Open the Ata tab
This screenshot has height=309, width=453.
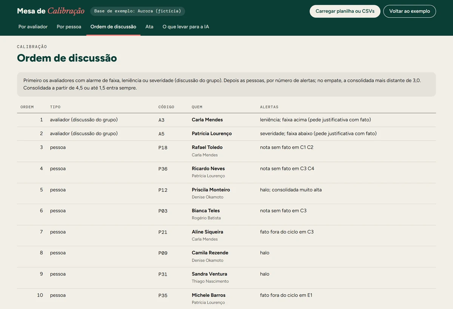(149, 27)
